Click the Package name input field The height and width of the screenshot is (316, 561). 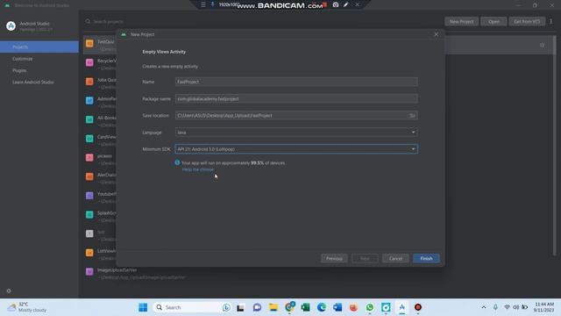(x=296, y=98)
